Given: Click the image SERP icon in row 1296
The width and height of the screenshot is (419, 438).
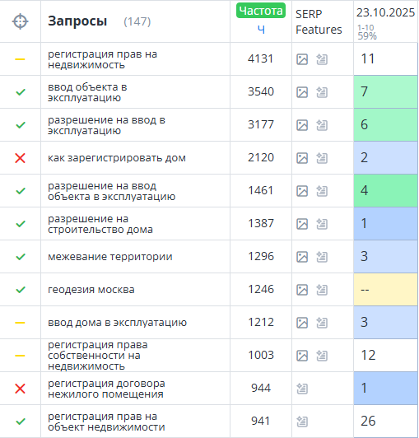Looking at the screenshot, I should click(302, 257).
